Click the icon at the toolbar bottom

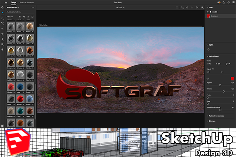[x=2, y=126]
